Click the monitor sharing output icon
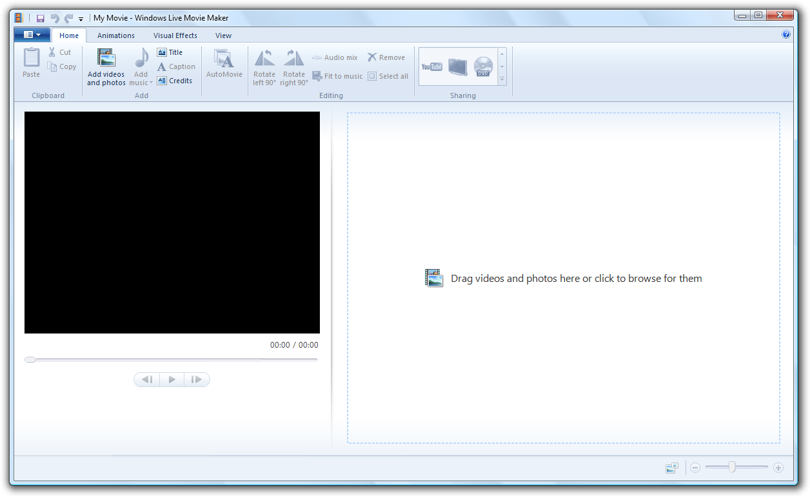 458,66
